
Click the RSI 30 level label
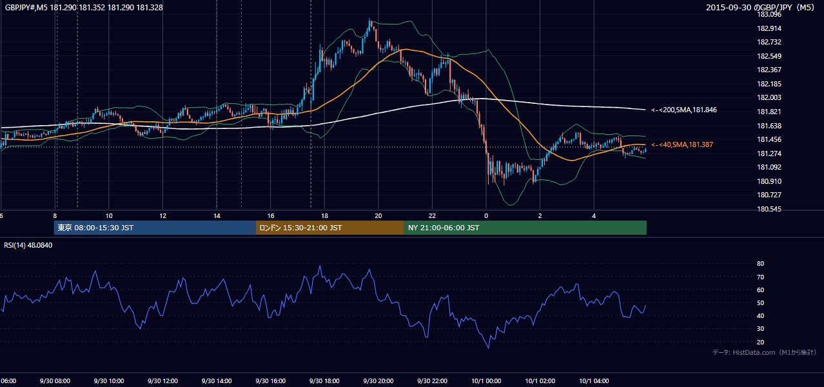point(760,329)
